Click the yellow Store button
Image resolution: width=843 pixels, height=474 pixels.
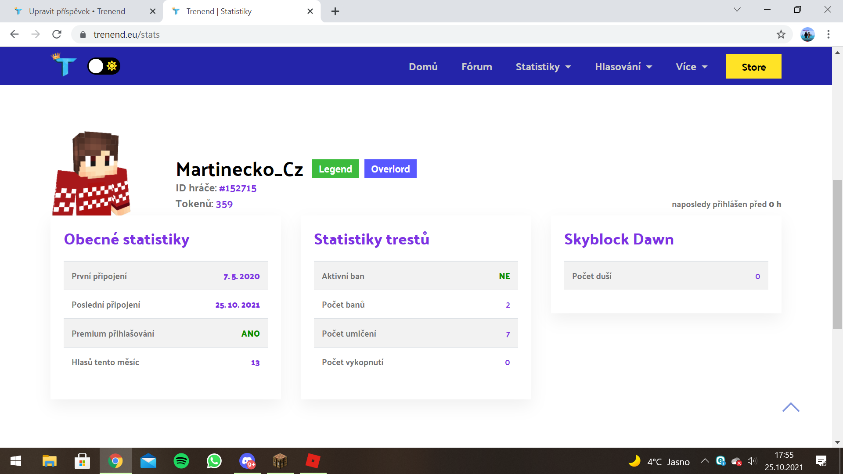(x=753, y=67)
